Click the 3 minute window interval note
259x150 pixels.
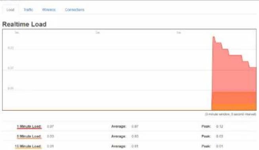click(x=230, y=114)
